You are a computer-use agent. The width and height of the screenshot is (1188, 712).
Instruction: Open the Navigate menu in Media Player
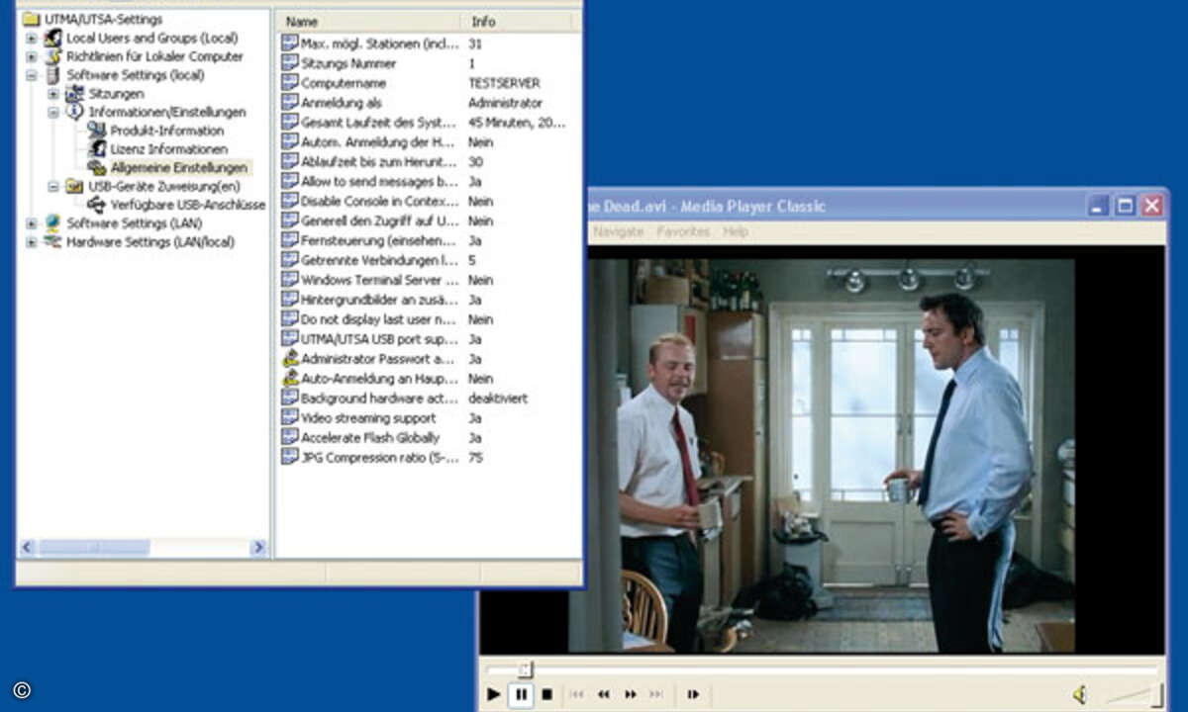[x=618, y=231]
